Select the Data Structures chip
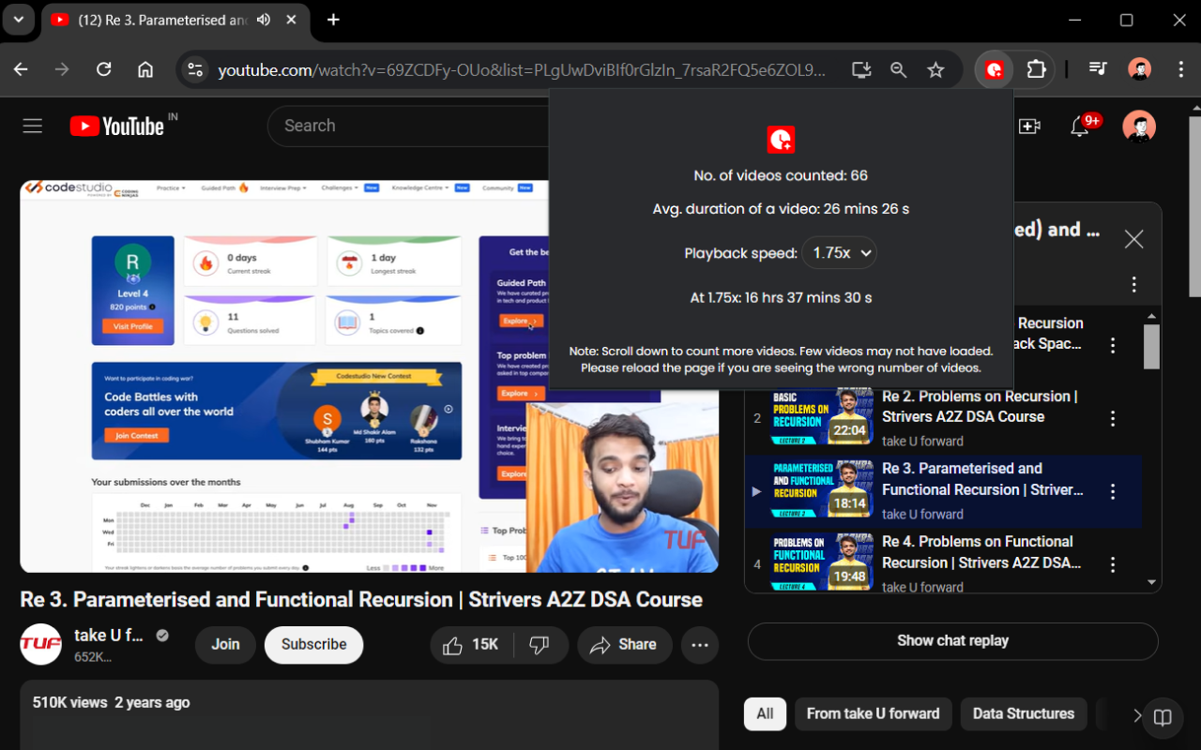Image resolution: width=1201 pixels, height=750 pixels. [x=1024, y=713]
